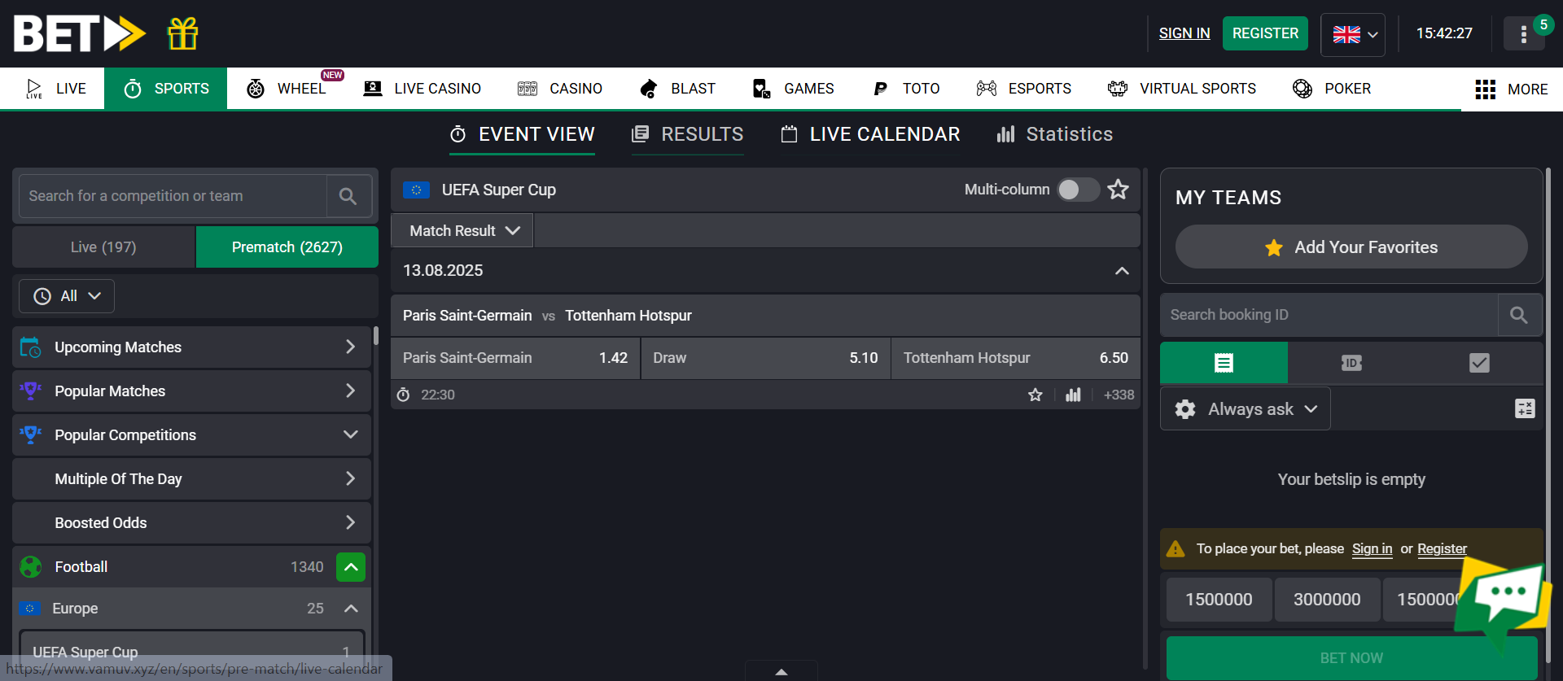The image size is (1563, 681).
Task: Switch to Prematch (2627) events
Action: (287, 247)
